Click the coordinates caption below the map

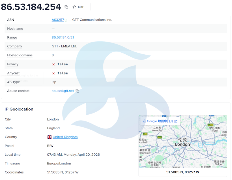tap(182, 172)
